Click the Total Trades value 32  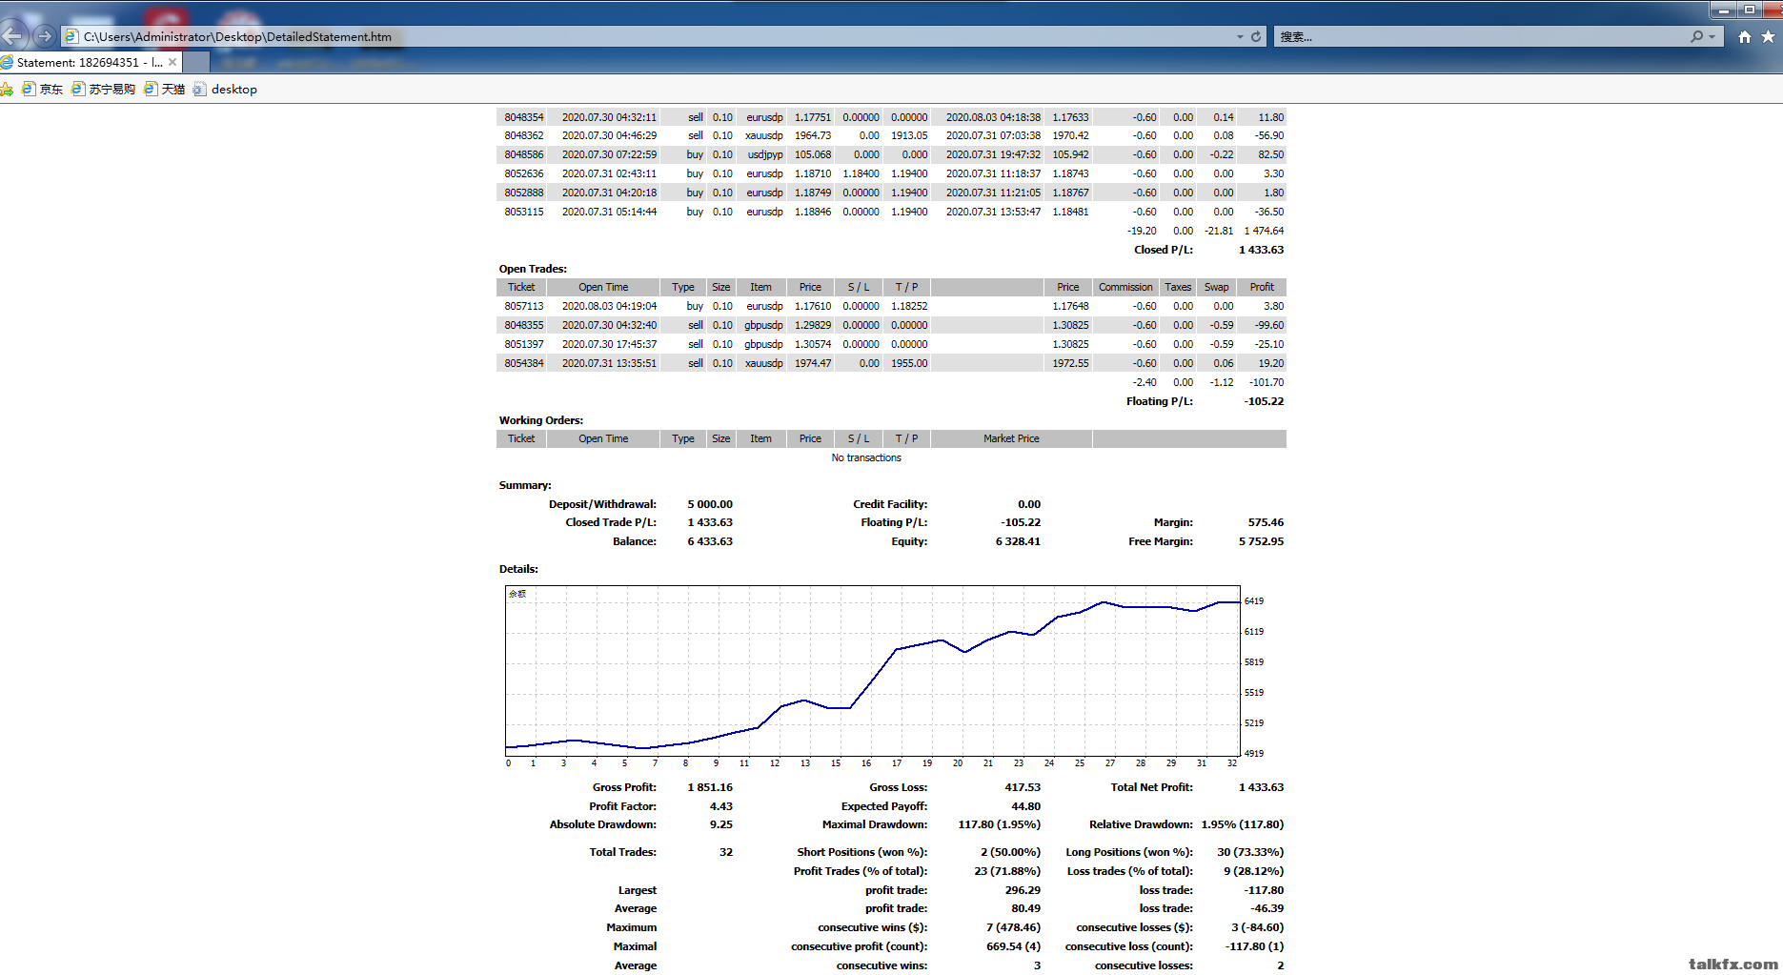(x=726, y=852)
